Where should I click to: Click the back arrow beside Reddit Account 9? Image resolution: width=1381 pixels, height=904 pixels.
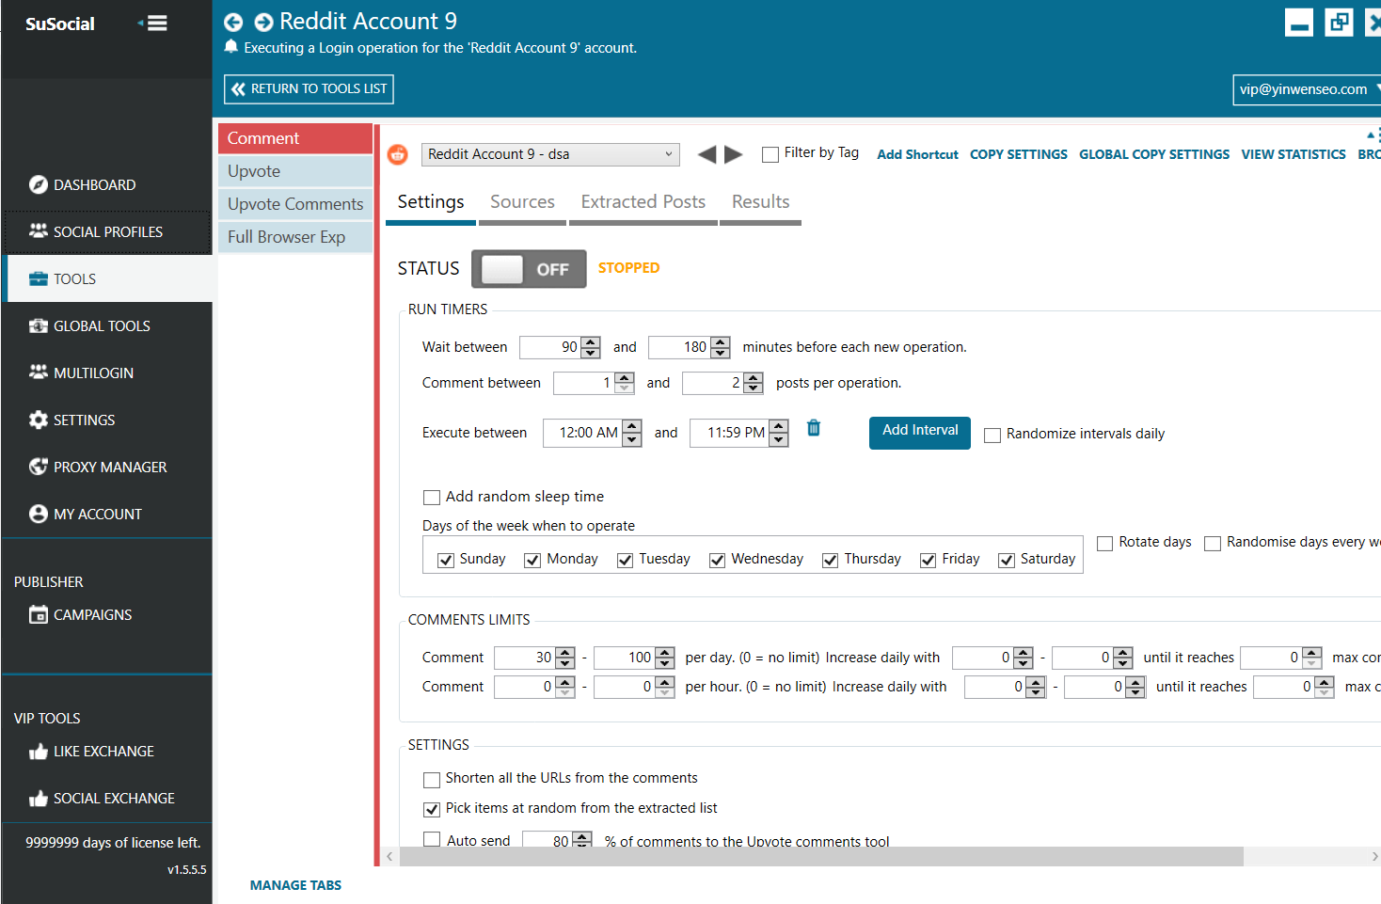click(233, 23)
